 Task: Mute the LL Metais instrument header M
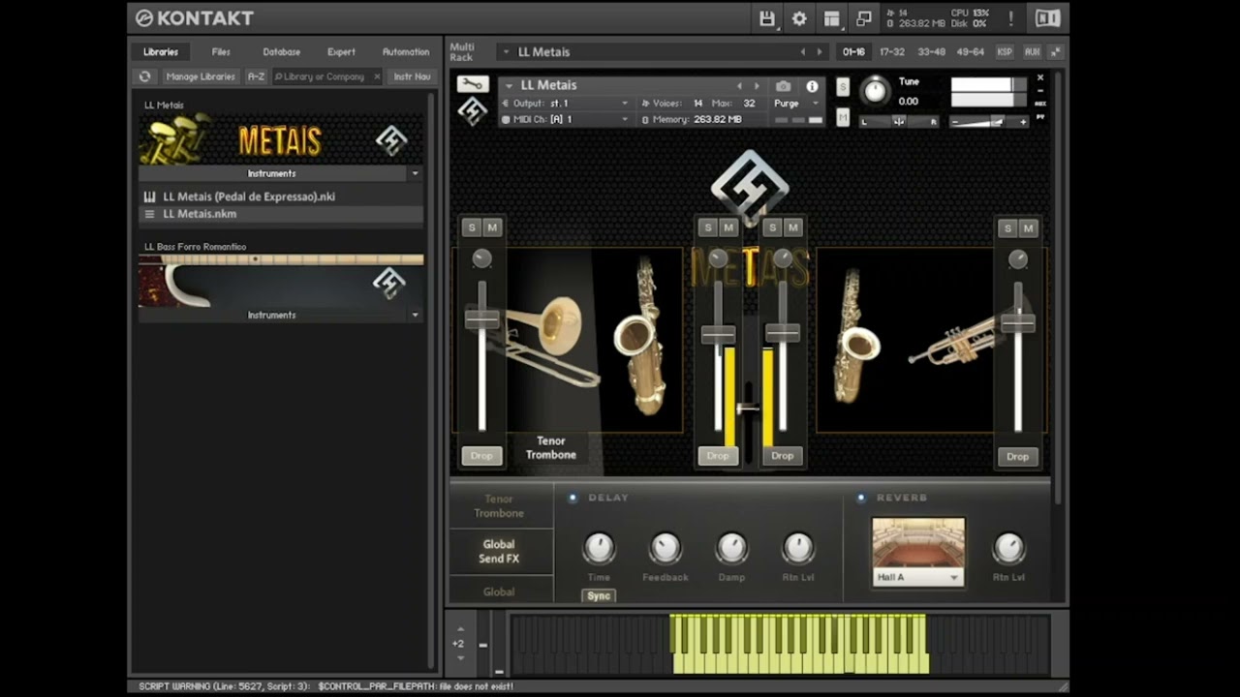pos(842,117)
